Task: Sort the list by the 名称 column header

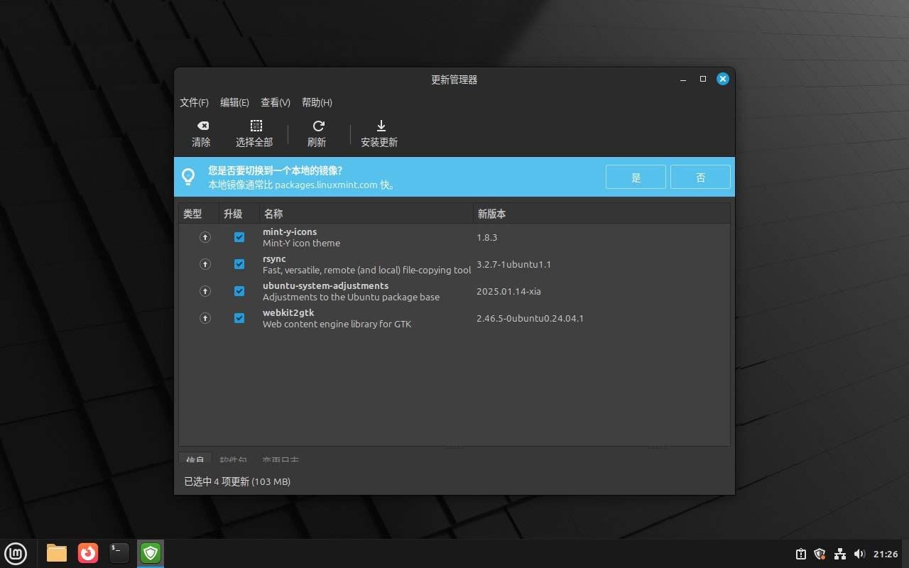Action: (366, 214)
